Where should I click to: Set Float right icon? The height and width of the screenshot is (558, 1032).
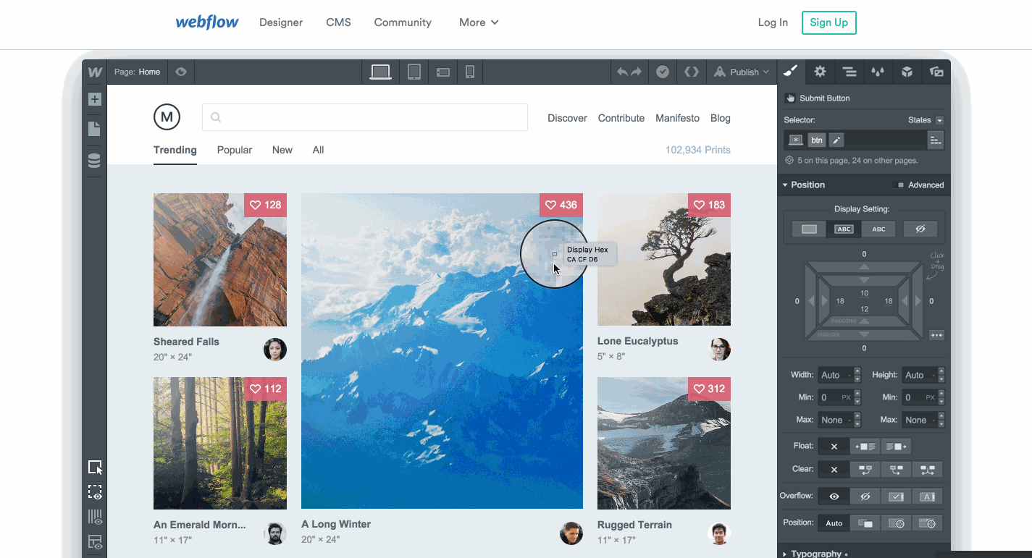[897, 447]
